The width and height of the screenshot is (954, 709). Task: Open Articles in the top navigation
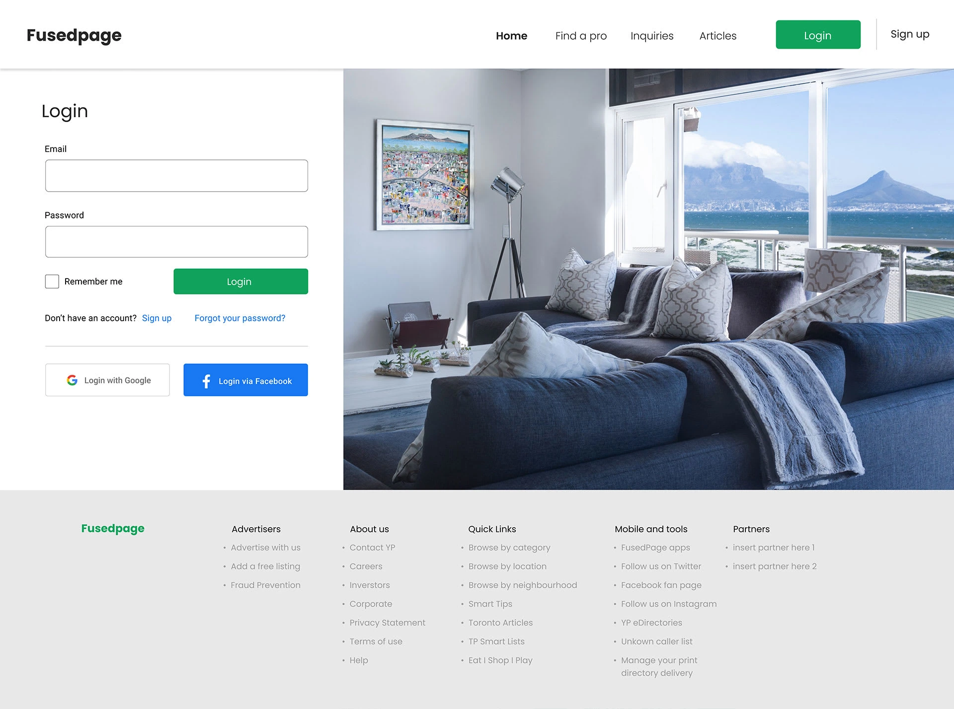717,36
